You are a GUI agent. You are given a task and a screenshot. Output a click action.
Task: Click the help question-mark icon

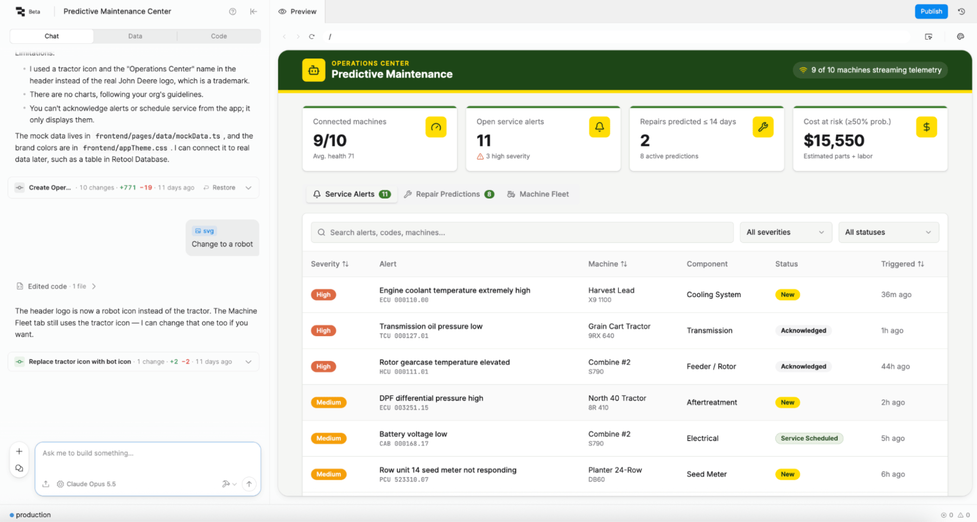pyautogui.click(x=232, y=11)
